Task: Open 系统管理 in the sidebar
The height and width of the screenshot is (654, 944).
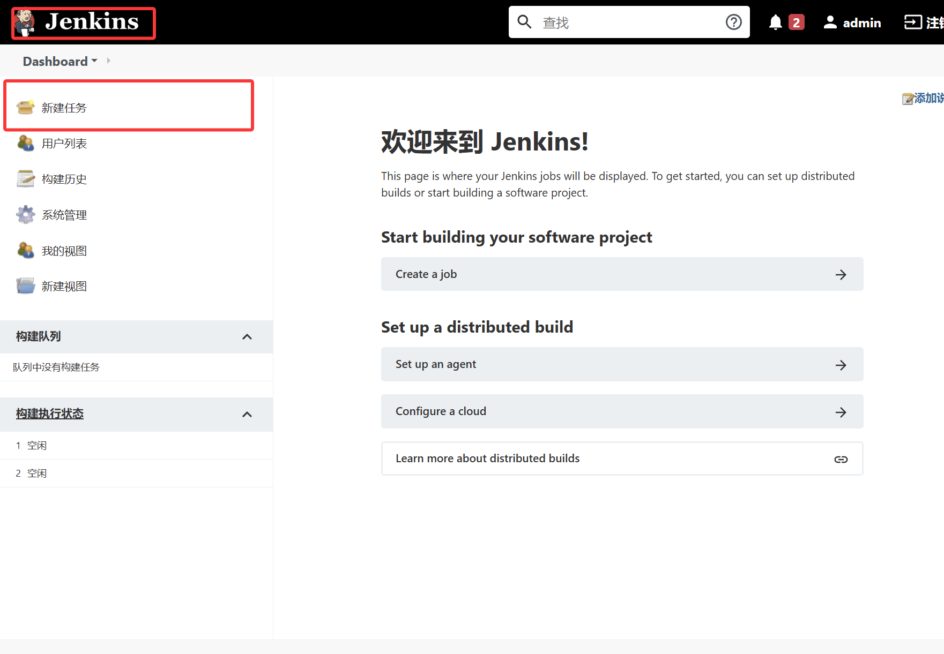Action: [x=64, y=215]
